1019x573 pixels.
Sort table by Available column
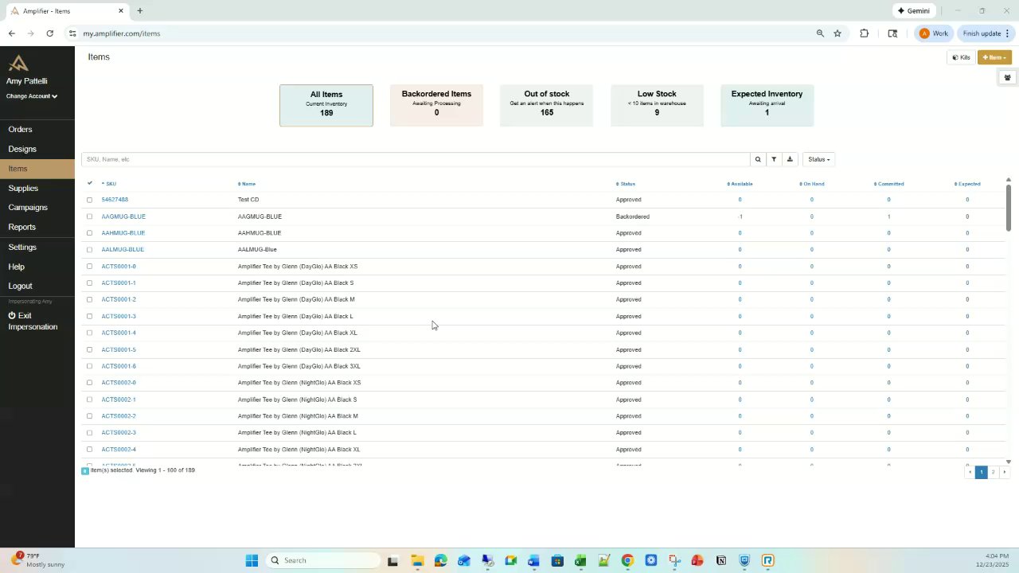point(740,184)
